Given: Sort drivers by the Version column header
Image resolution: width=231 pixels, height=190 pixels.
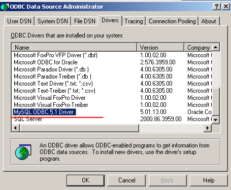Looking at the screenshot, I should click(x=160, y=48).
